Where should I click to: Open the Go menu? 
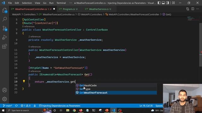pyautogui.click(x=45, y=3)
